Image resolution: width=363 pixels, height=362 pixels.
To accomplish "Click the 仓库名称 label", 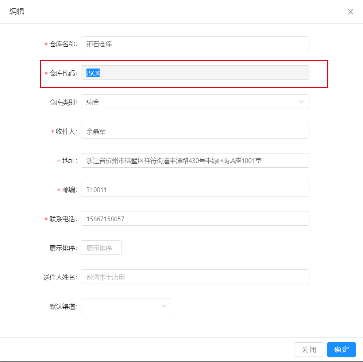I will pyautogui.click(x=63, y=44).
